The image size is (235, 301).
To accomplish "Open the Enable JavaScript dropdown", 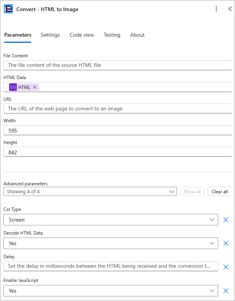I will [x=111, y=291].
